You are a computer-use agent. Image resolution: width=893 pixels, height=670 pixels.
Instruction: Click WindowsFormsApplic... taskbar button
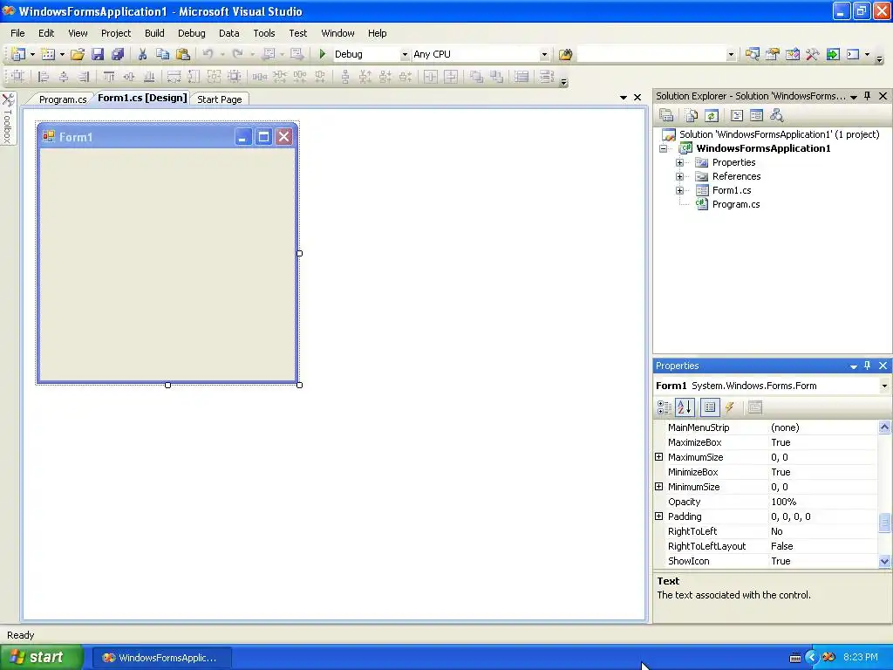(161, 658)
